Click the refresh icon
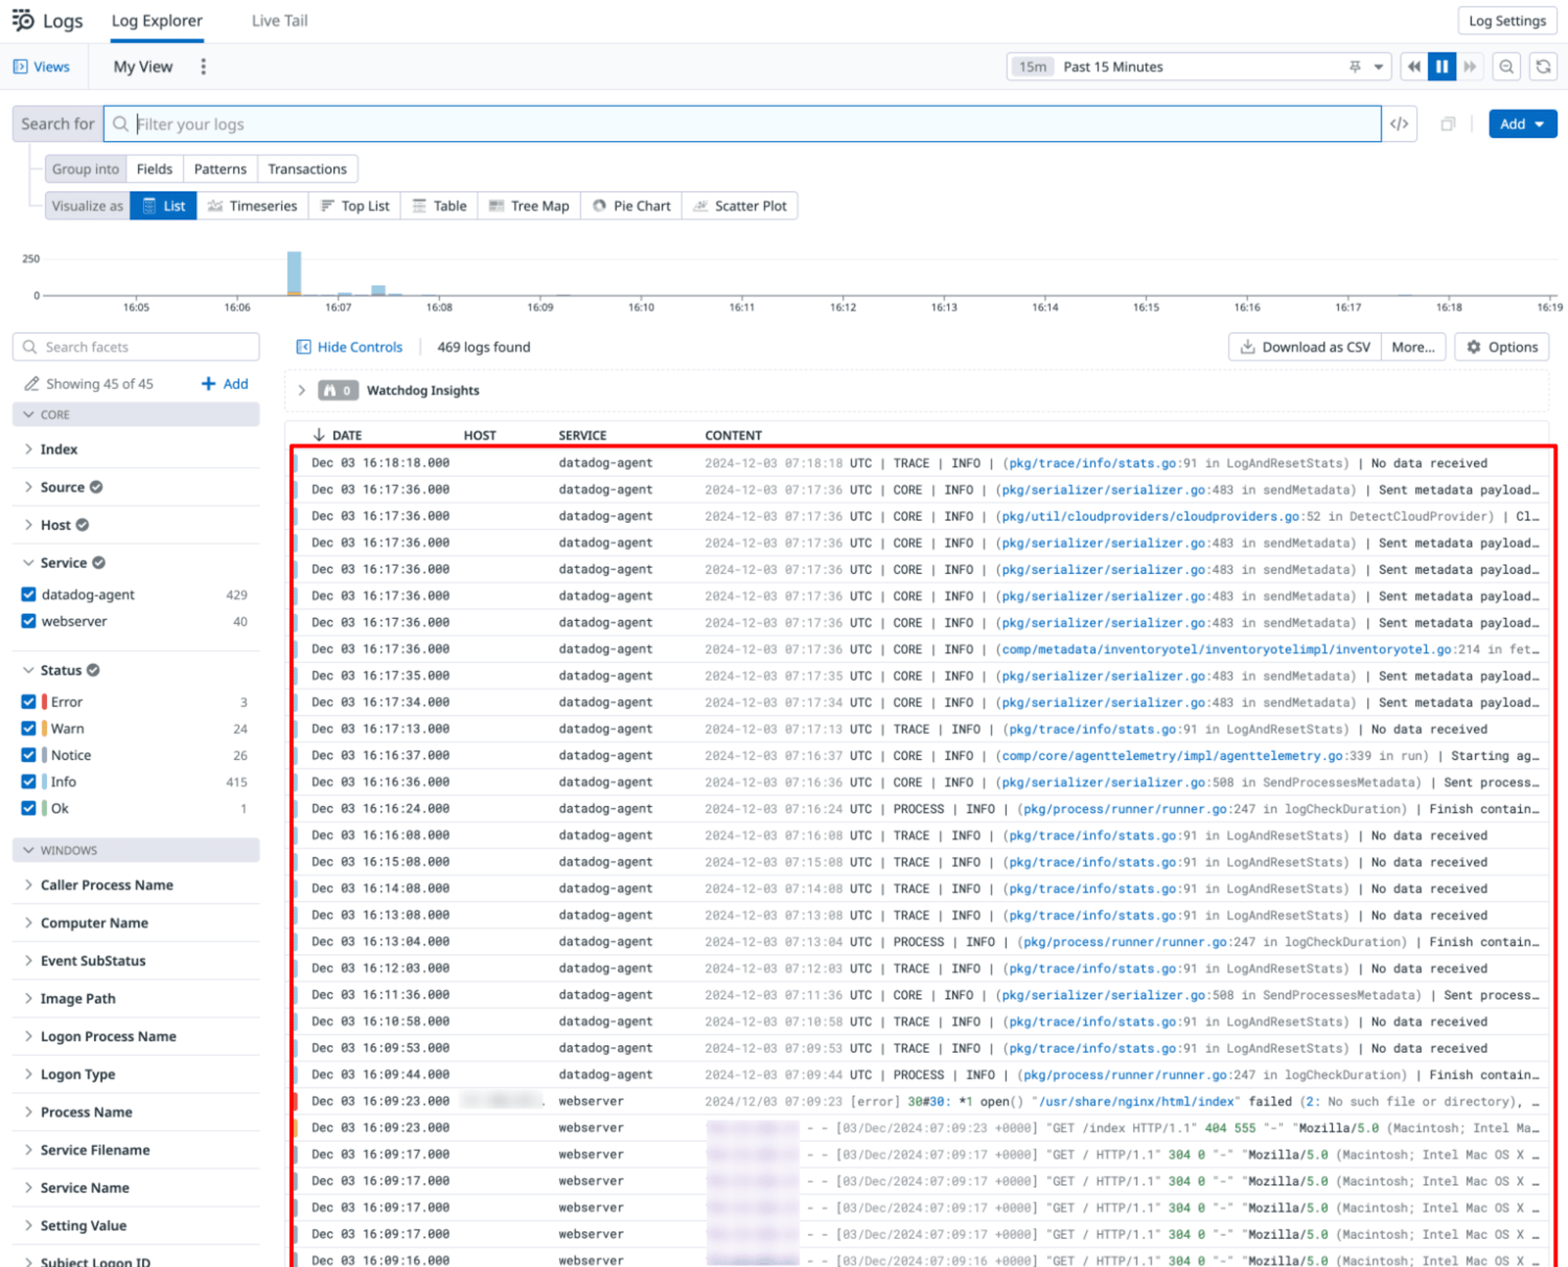The image size is (1568, 1267). 1543,67
